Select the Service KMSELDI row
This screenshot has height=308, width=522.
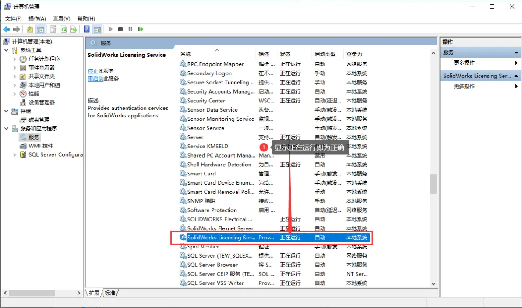click(x=208, y=147)
